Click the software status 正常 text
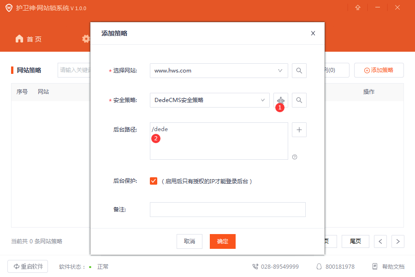 (x=103, y=267)
